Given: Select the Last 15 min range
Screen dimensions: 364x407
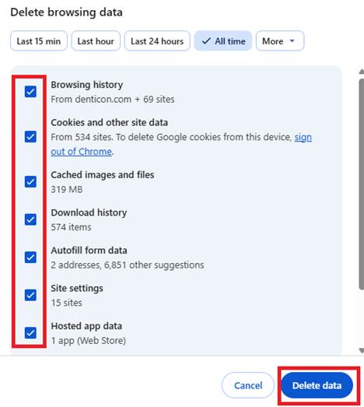Looking at the screenshot, I should pyautogui.click(x=39, y=41).
